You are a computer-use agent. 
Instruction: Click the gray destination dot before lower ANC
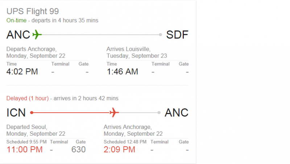159,113
